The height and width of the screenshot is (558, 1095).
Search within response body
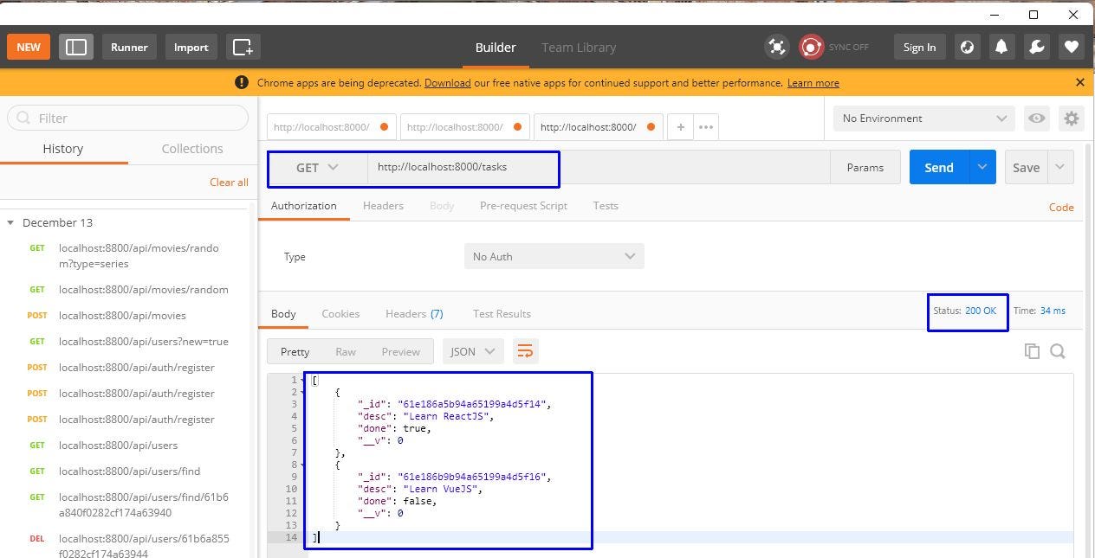1058,350
